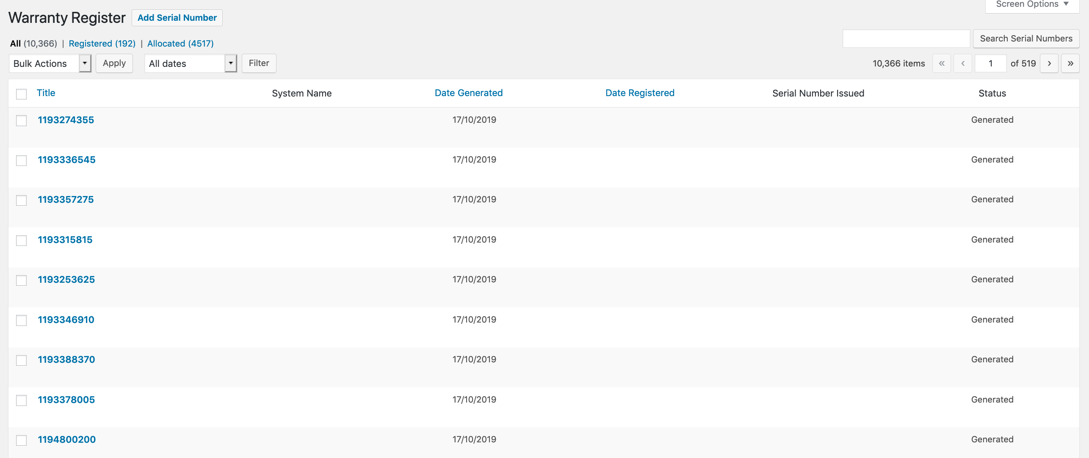The width and height of the screenshot is (1089, 458).
Task: Click into the serial number search field
Action: [906, 39]
